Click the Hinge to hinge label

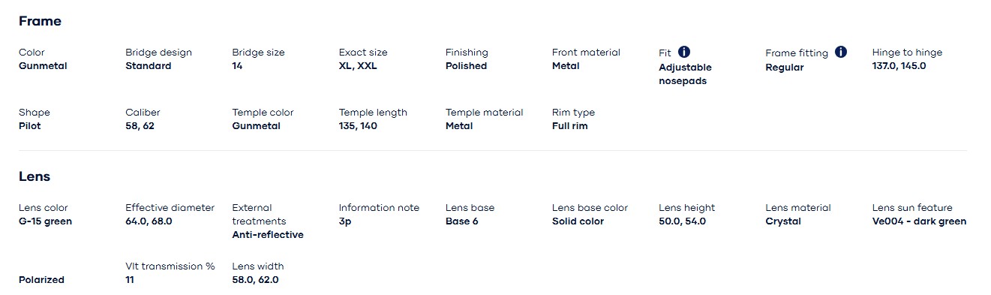[907, 53]
